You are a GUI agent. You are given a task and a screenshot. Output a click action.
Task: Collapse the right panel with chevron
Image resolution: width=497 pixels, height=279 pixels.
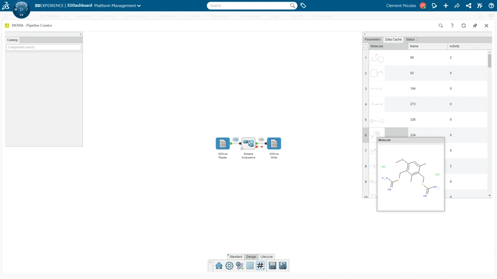[364, 34]
